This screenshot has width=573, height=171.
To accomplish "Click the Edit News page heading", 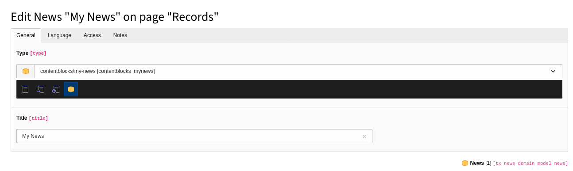I will coord(115,17).
